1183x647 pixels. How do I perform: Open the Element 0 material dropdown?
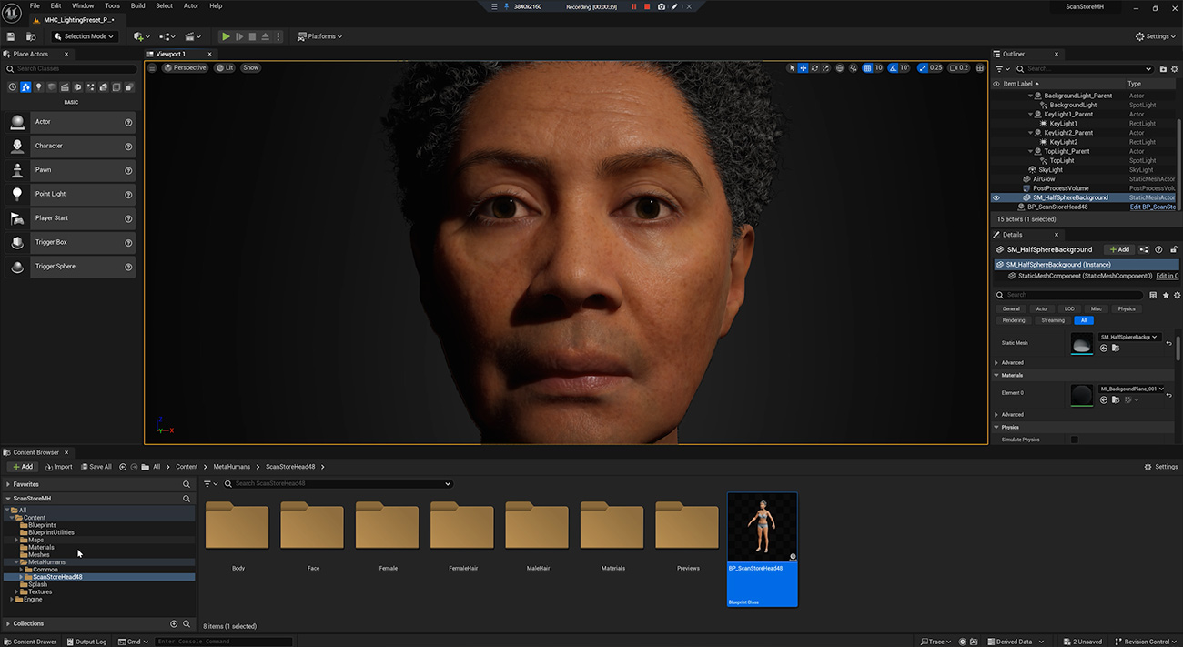click(x=1131, y=389)
